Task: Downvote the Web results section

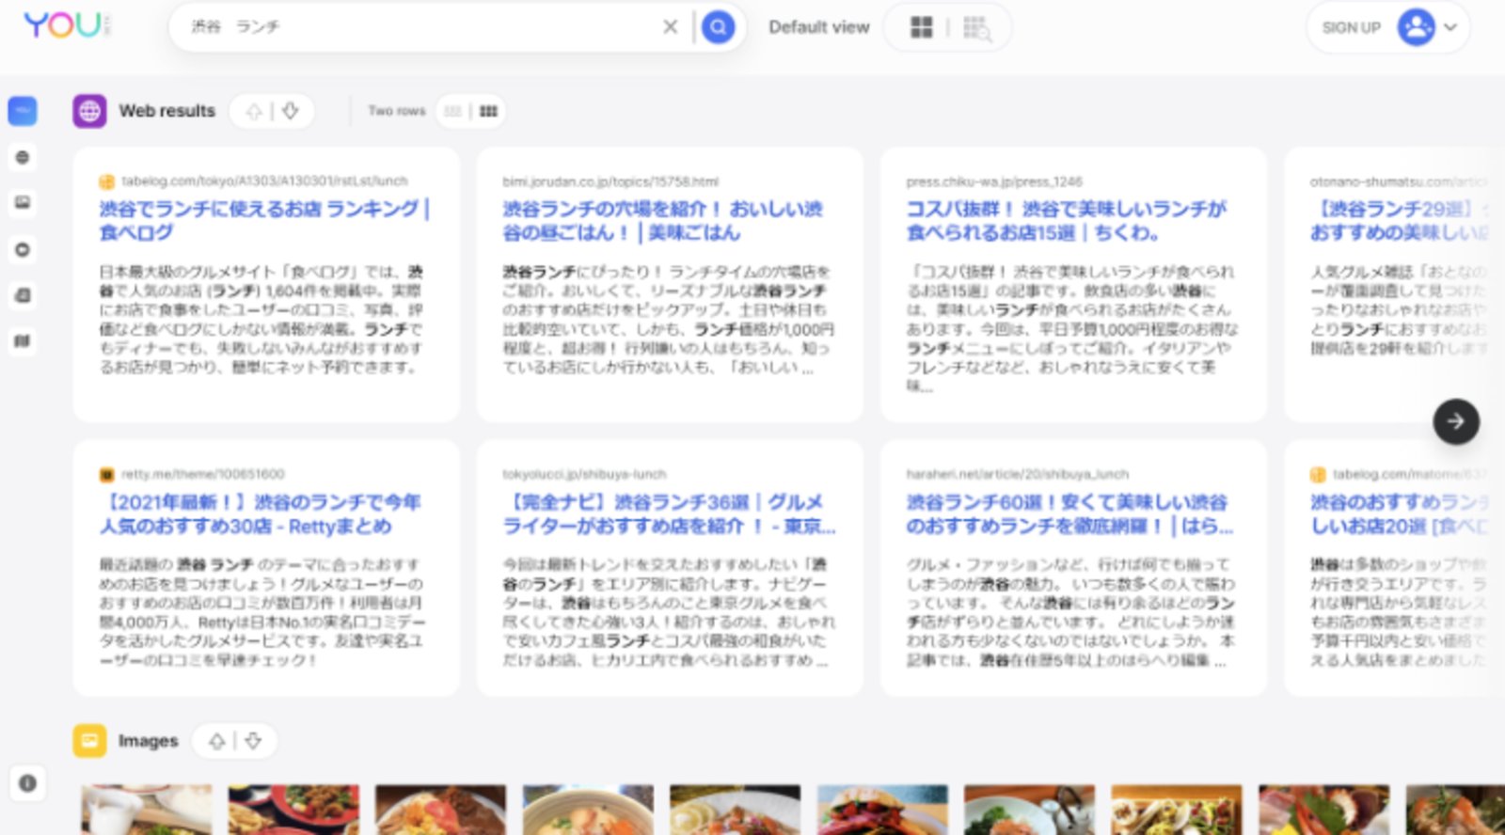Action: (x=291, y=111)
